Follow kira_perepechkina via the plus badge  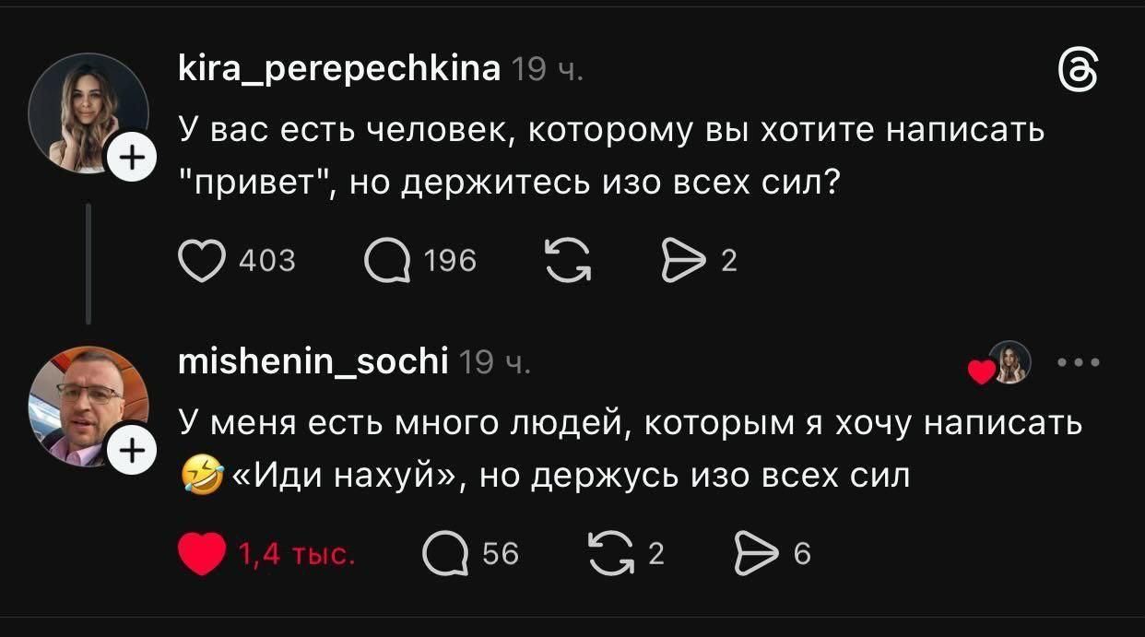click(134, 157)
